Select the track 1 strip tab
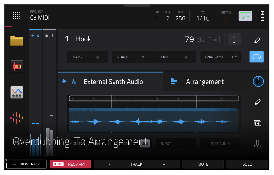The height and width of the screenshot is (175, 274). pyautogui.click(x=50, y=35)
